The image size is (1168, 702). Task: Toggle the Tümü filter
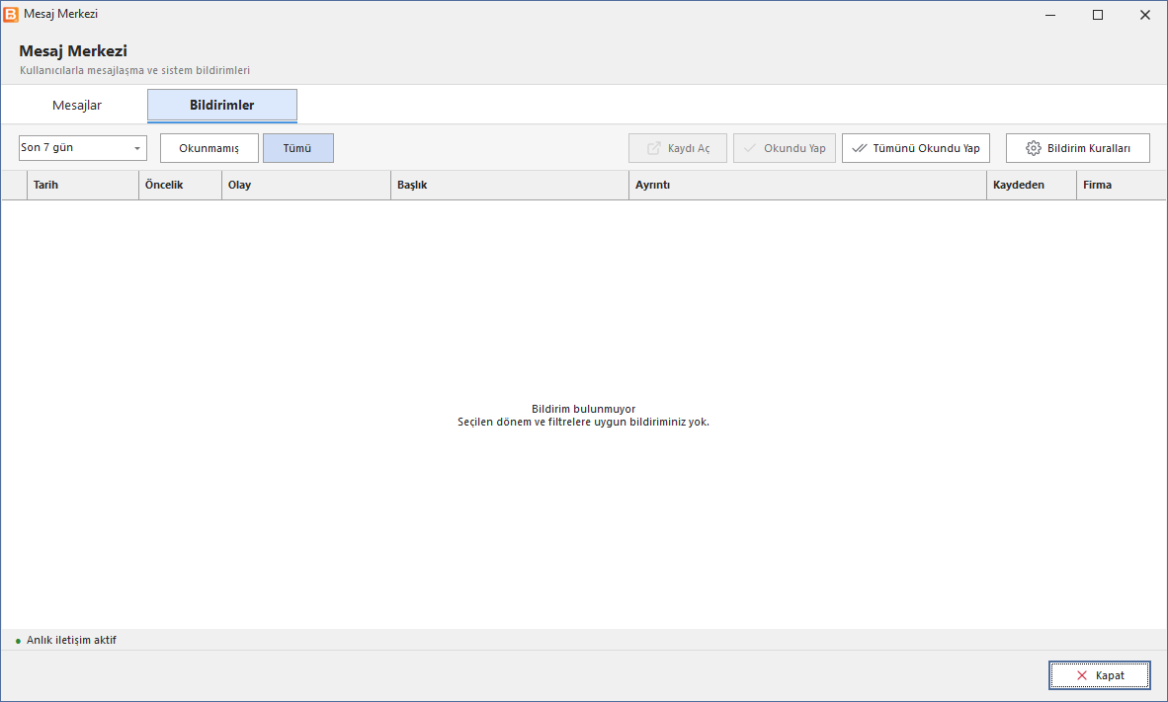point(298,148)
